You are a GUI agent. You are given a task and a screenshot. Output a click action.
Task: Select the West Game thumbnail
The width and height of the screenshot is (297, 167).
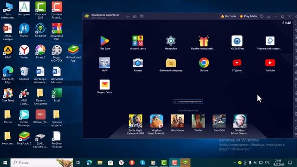pos(177,121)
